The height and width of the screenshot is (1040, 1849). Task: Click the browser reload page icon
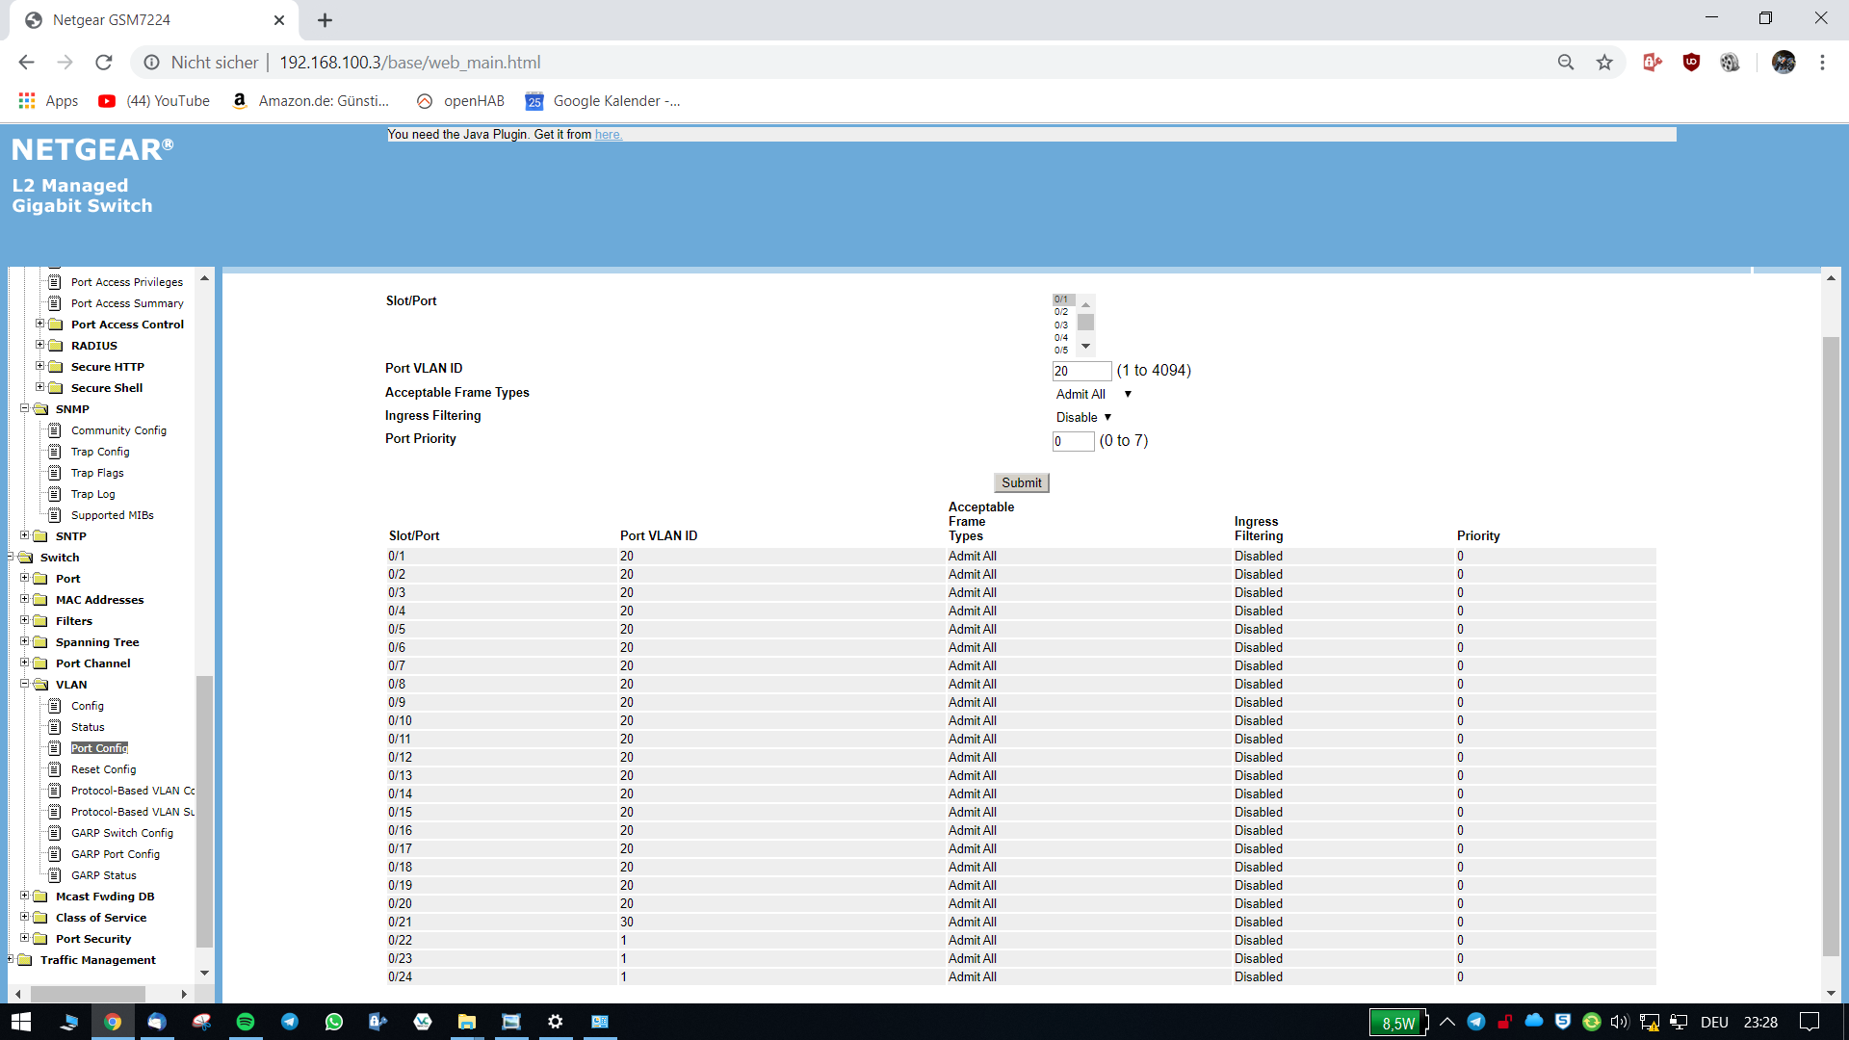104,63
